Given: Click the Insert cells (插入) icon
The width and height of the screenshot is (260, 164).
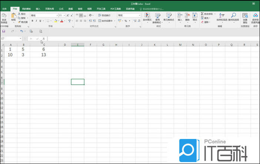Looking at the screenshot, I should pyautogui.click(x=180, y=15).
